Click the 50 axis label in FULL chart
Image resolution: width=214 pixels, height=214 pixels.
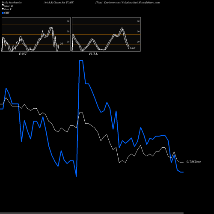coord(138,31)
